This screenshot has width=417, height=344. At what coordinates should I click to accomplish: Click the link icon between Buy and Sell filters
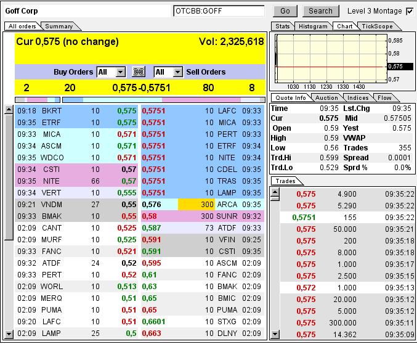[x=139, y=72]
